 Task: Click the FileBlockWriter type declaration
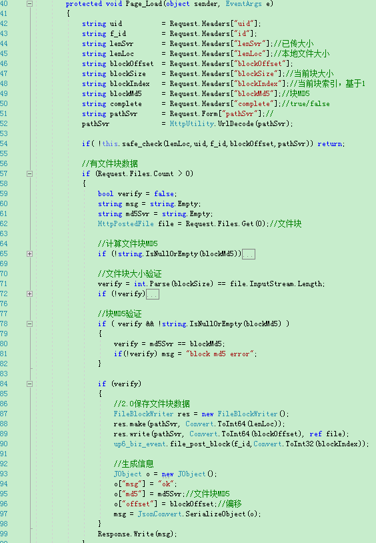(143, 414)
